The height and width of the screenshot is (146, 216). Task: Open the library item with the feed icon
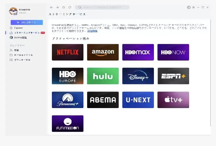pyautogui.click(x=16, y=50)
